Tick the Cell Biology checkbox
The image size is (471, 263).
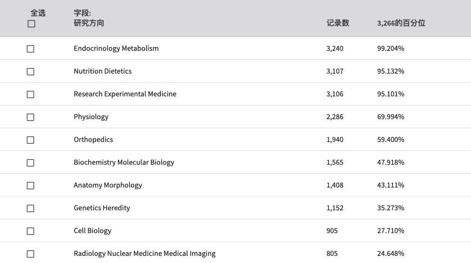pyautogui.click(x=30, y=231)
